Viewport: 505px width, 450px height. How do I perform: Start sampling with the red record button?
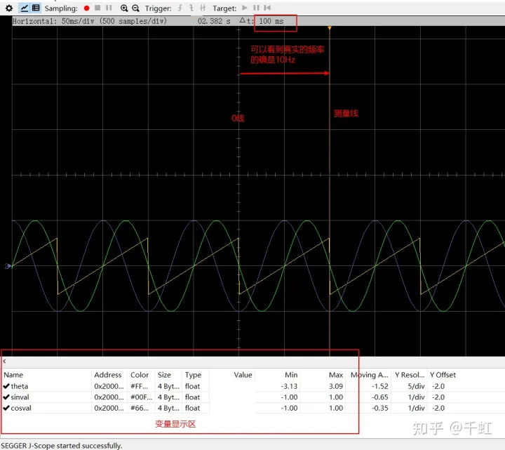(86, 8)
